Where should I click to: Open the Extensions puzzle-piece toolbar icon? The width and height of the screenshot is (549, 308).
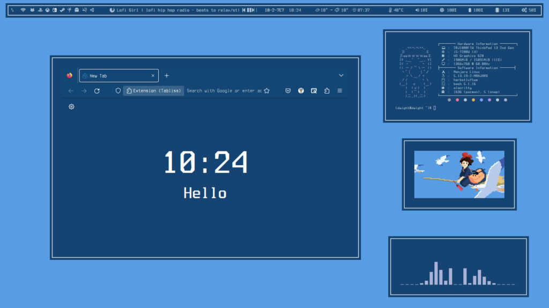click(x=327, y=91)
